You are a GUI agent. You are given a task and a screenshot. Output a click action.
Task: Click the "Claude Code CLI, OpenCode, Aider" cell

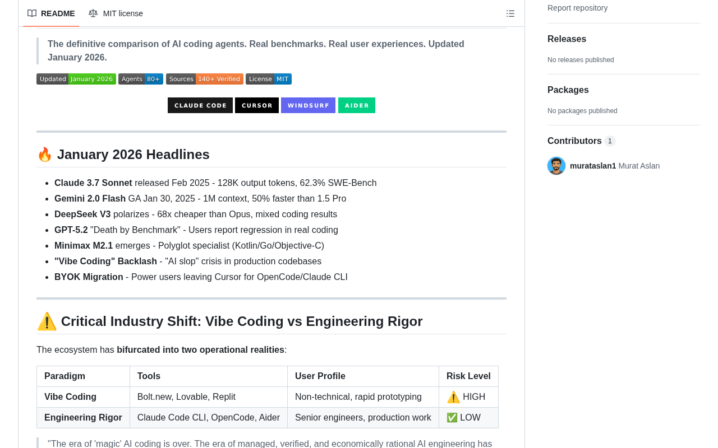(209, 418)
